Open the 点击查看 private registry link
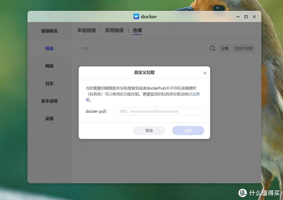Screen dimensions: 283x200 point(194,94)
